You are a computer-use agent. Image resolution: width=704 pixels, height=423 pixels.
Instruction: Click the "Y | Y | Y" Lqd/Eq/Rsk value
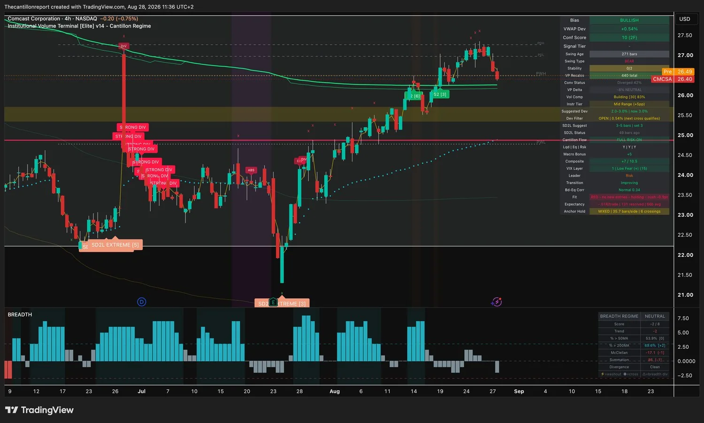(629, 147)
